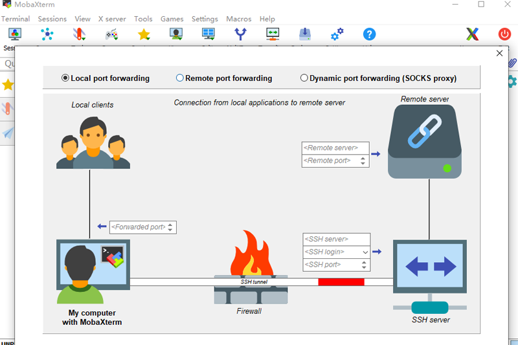Open Settings gears icon in toolbar

click(x=337, y=34)
